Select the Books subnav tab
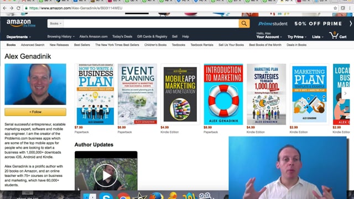This screenshot has width=354, height=199. point(11,45)
